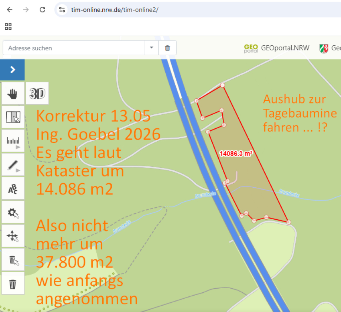Screen dimensions: 341x312
Task: Select the move object arrows tool
Action: pyautogui.click(x=13, y=236)
